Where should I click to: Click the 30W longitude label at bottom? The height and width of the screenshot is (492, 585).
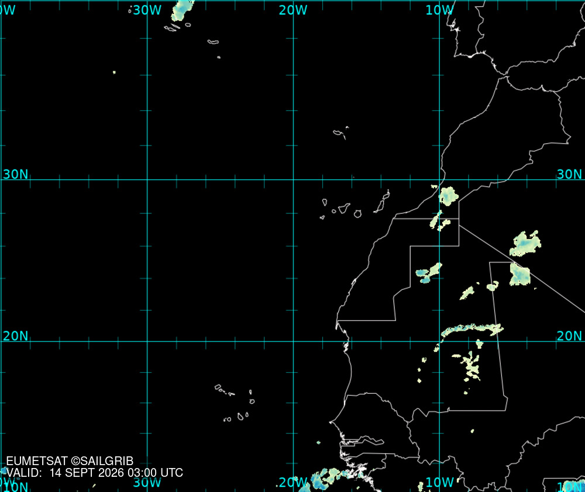tap(147, 482)
